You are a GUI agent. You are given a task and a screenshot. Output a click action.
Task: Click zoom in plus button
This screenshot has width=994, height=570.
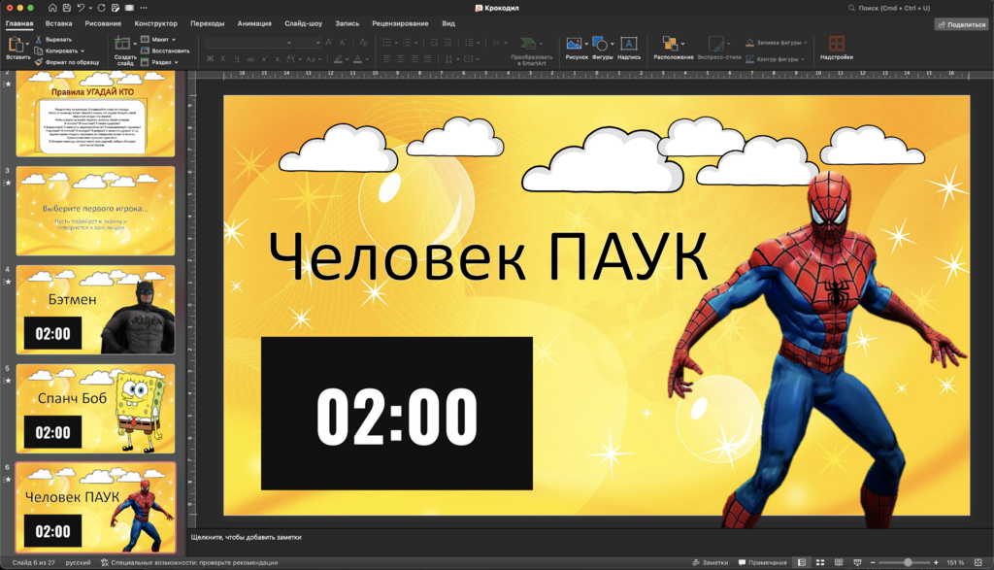point(936,562)
